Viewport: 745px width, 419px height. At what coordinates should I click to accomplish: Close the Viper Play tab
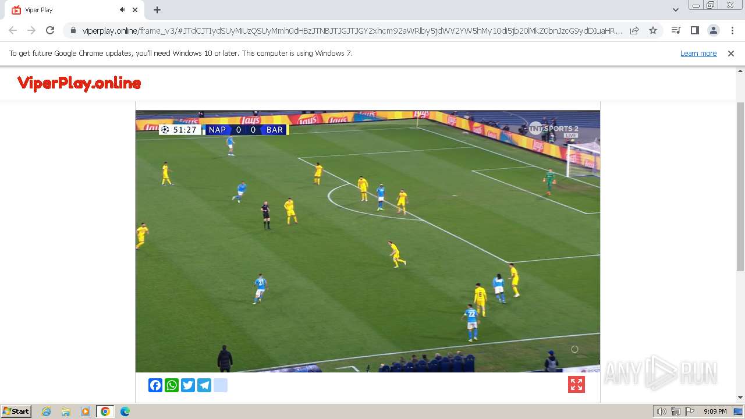pyautogui.click(x=136, y=10)
